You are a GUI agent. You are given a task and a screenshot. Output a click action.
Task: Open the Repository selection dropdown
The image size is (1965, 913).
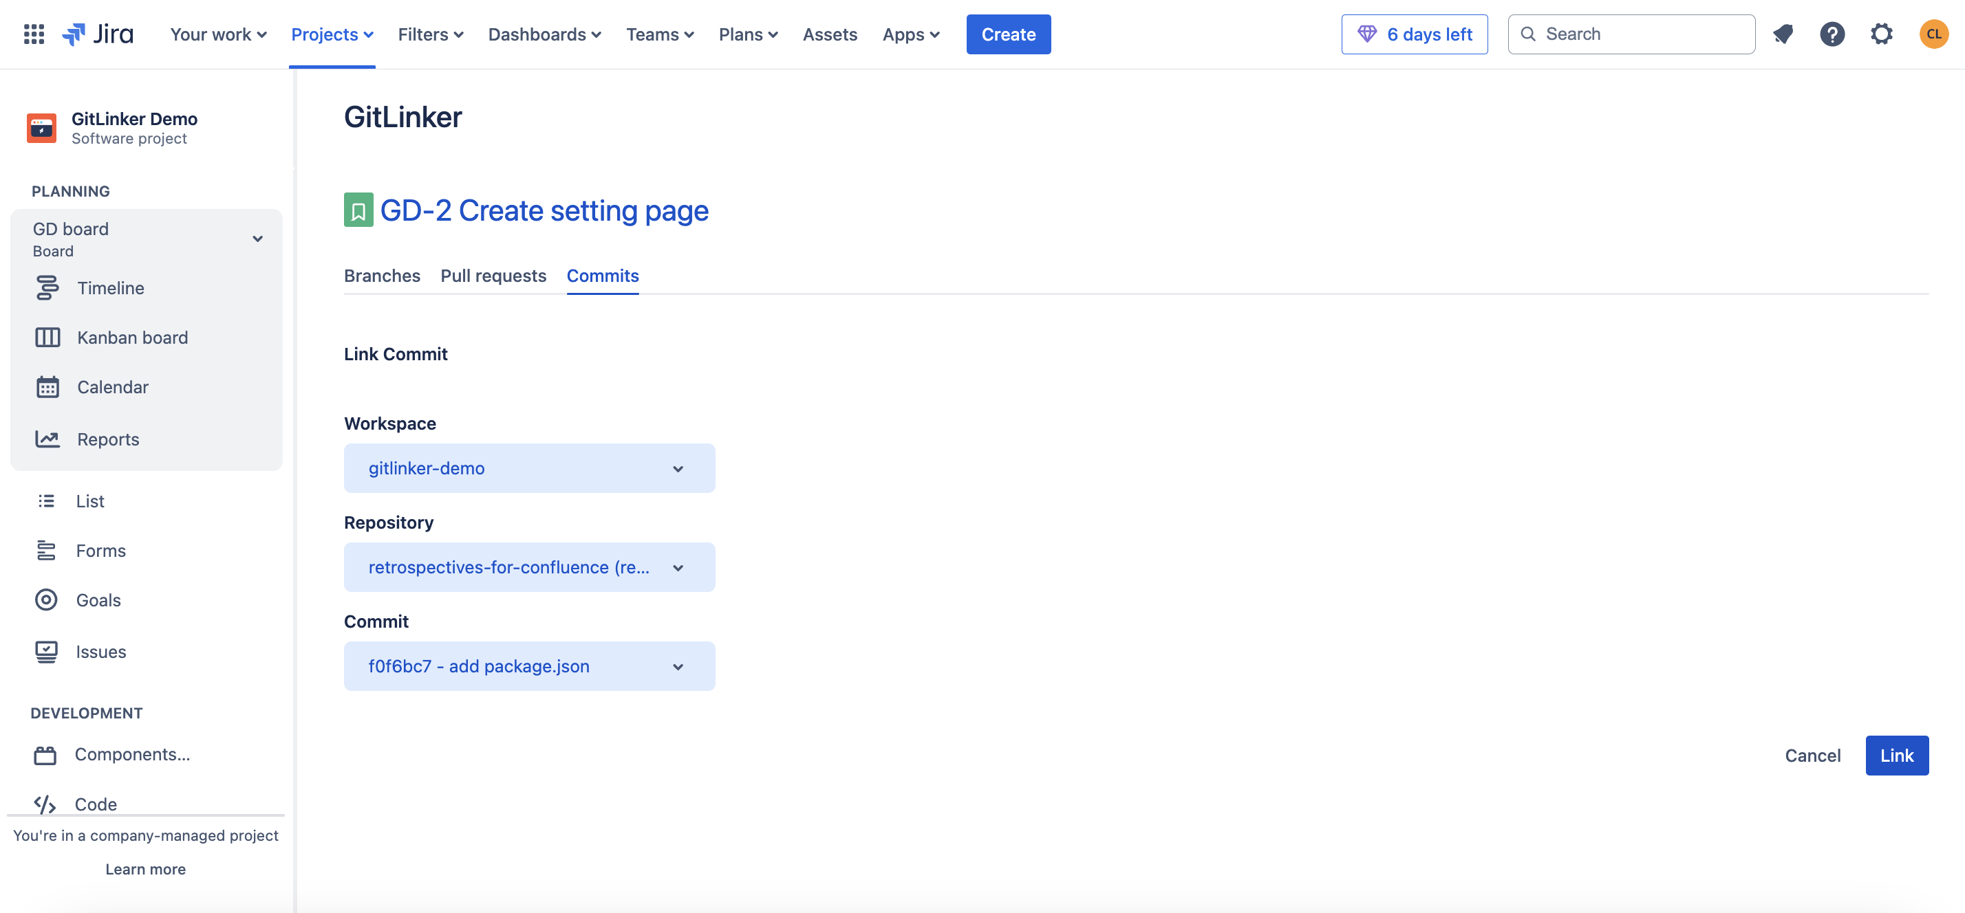529,567
